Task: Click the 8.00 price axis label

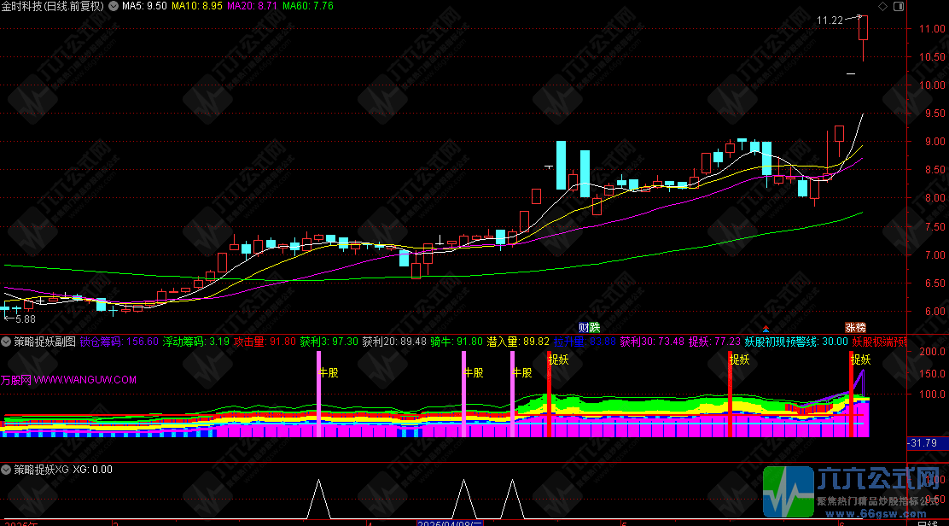Action: click(935, 198)
